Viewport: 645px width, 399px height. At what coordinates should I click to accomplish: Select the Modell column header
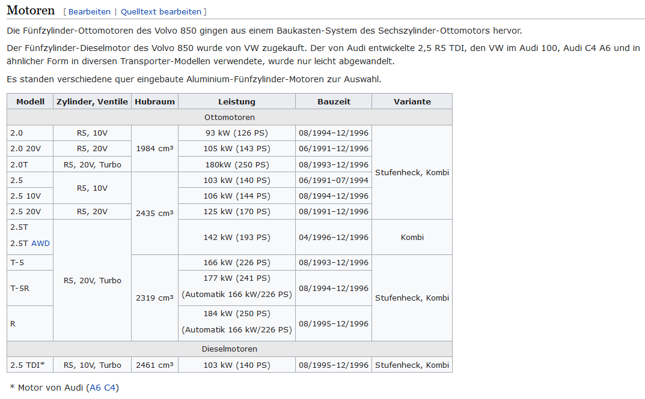click(x=30, y=101)
